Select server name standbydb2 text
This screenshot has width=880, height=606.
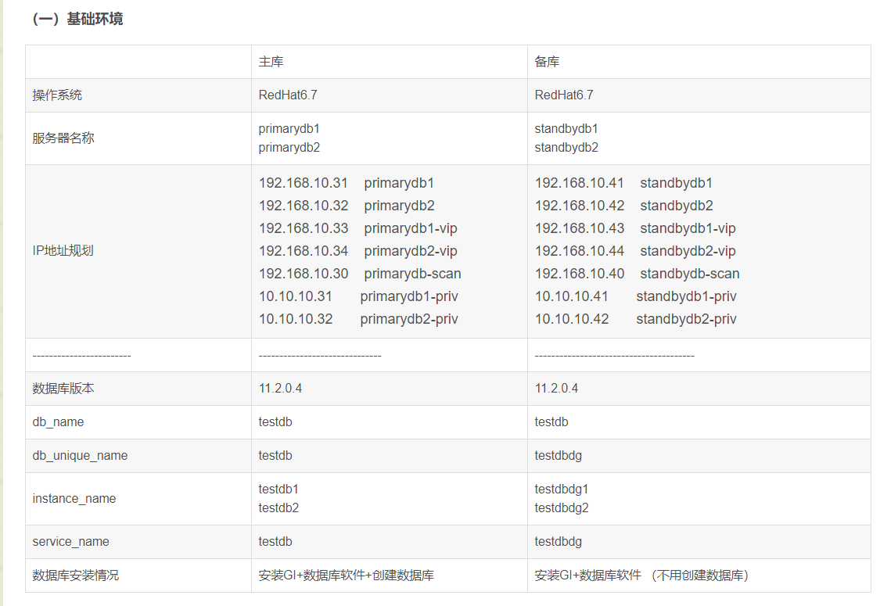[567, 148]
